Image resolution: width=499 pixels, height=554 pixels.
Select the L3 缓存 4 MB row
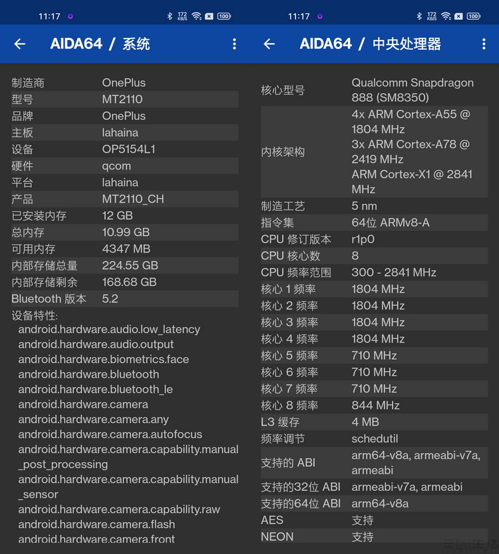pos(374,422)
